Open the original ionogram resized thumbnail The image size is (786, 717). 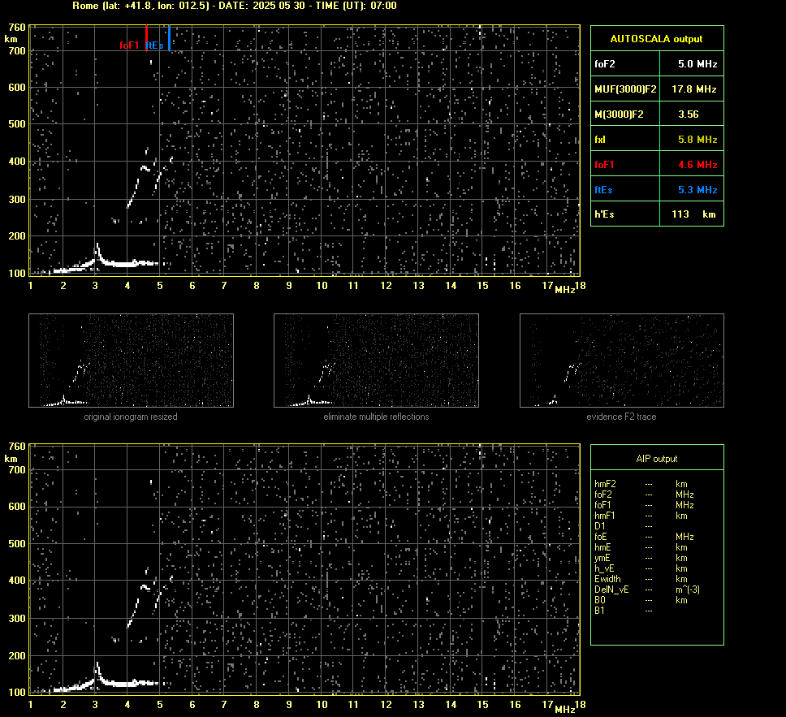pyautogui.click(x=131, y=360)
